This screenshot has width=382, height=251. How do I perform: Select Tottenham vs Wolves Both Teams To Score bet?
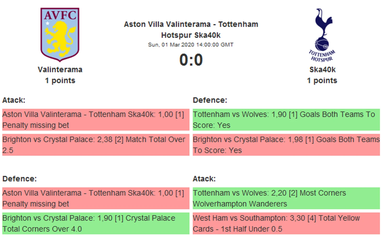pyautogui.click(x=286, y=120)
